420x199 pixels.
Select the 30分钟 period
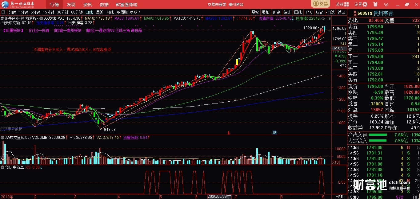pos(63,12)
